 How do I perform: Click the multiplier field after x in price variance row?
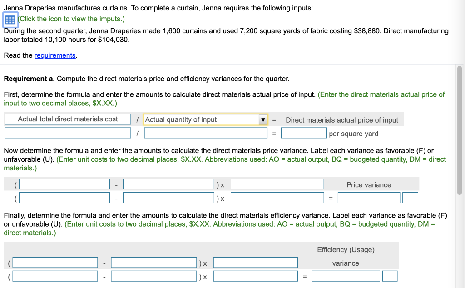point(277,184)
